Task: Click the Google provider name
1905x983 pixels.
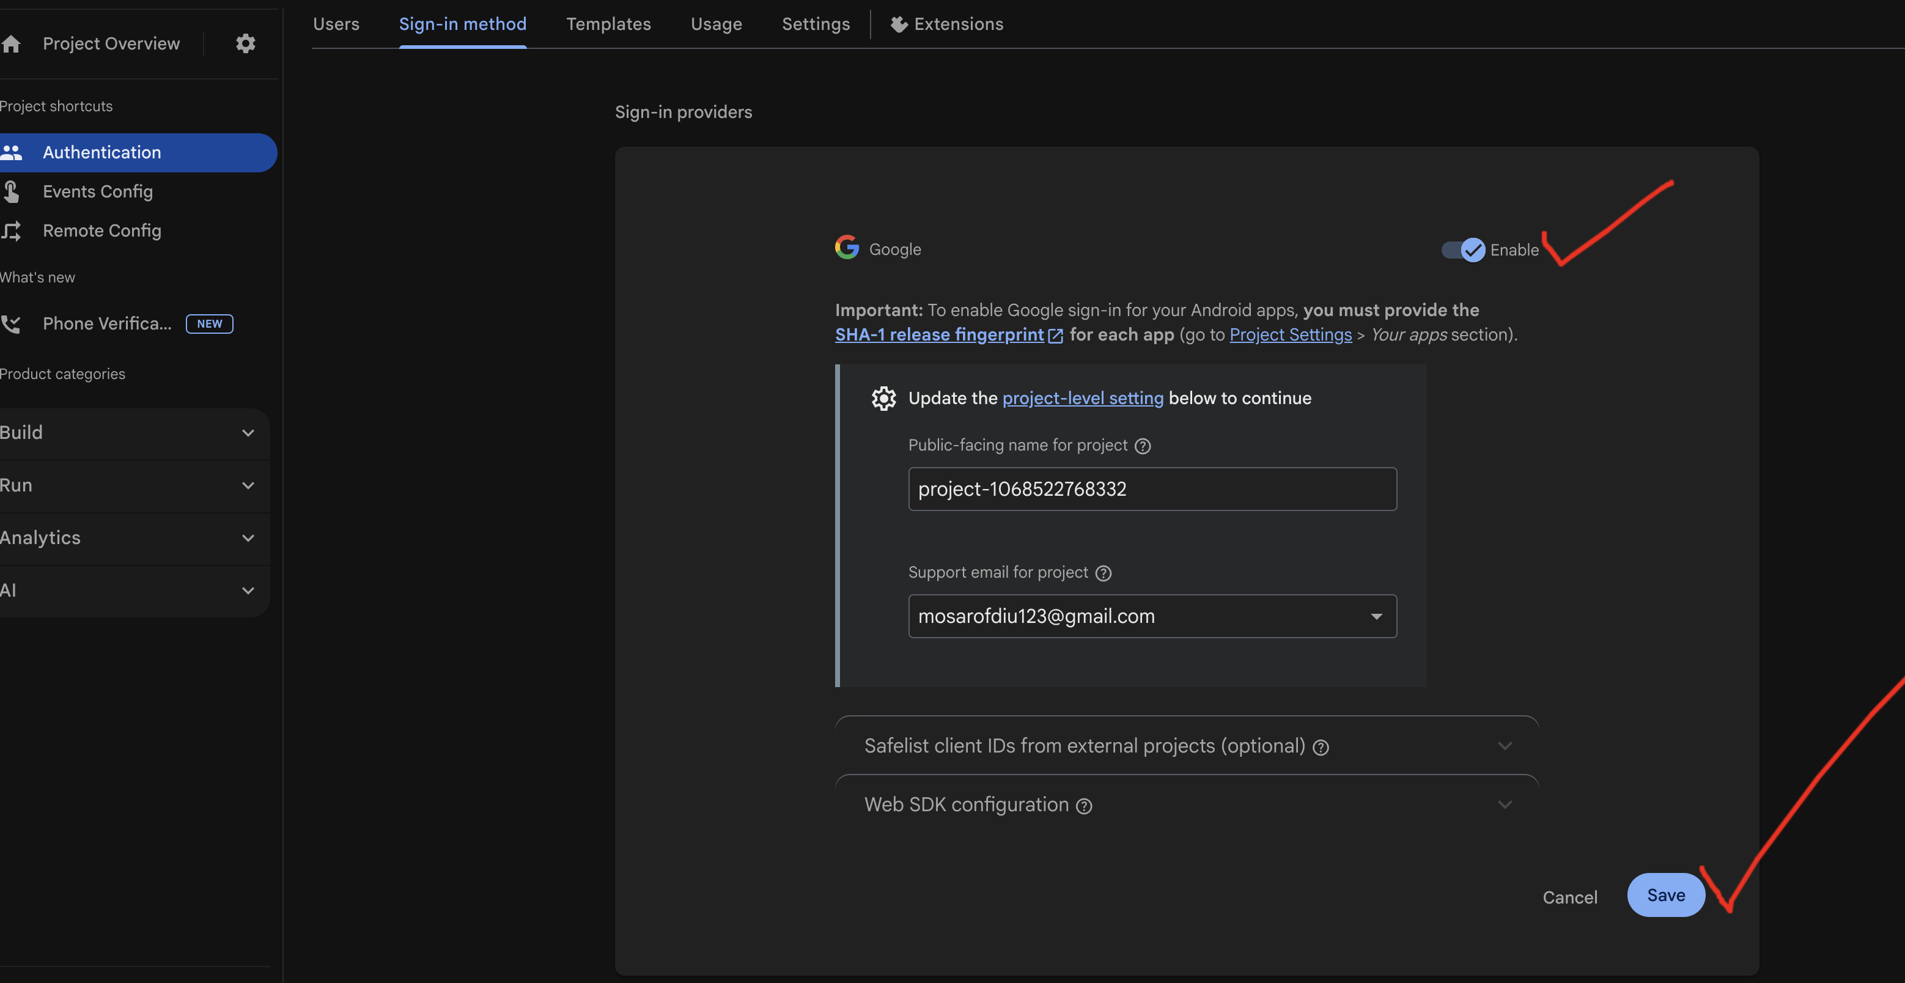Action: point(895,250)
